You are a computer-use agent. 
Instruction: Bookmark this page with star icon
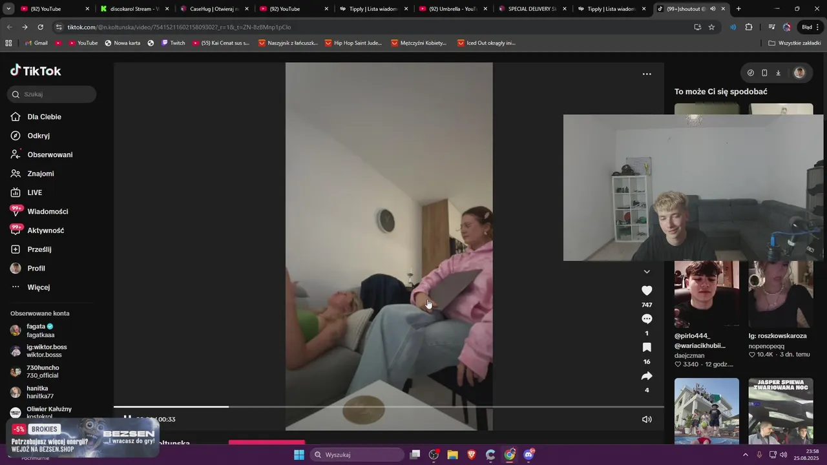click(711, 27)
